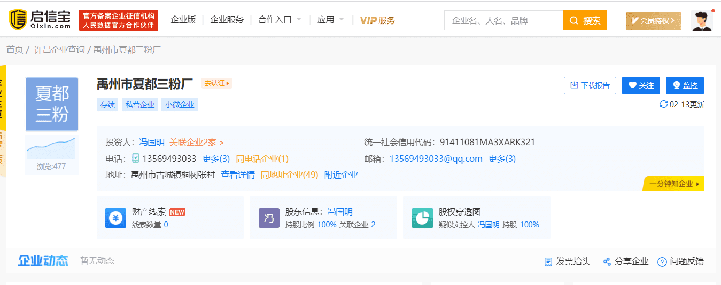Focus the company name search field
The height and width of the screenshot is (285, 721).
503,20
